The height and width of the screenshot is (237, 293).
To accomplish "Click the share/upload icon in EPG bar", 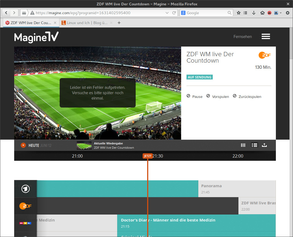I will (264, 145).
